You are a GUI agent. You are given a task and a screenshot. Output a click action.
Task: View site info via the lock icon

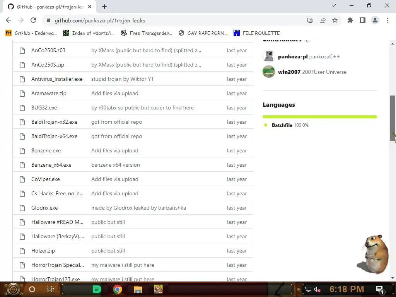[49, 20]
